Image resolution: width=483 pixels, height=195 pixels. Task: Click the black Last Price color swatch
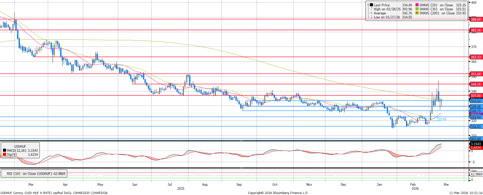371,5
